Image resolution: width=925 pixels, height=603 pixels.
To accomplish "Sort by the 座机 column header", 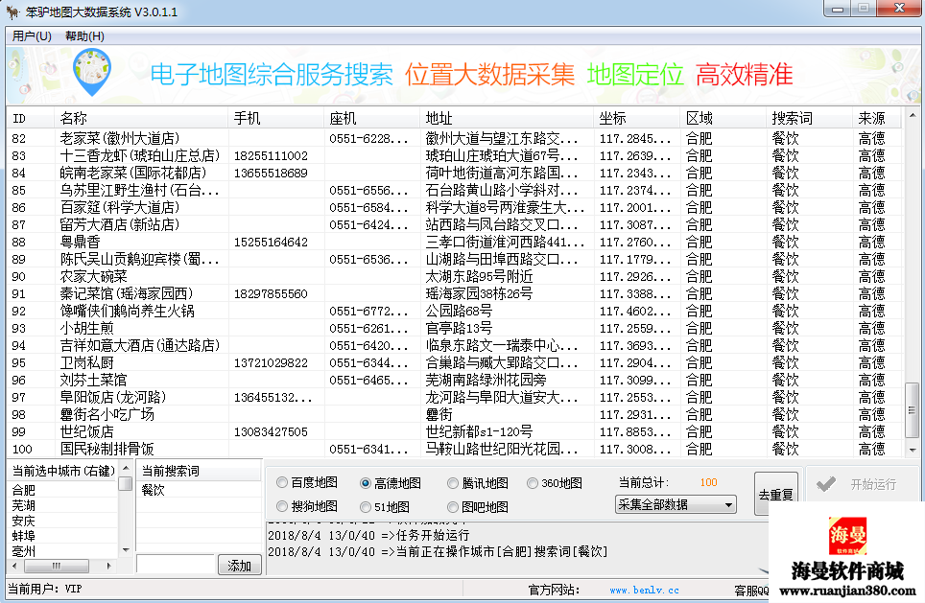I will [x=371, y=119].
